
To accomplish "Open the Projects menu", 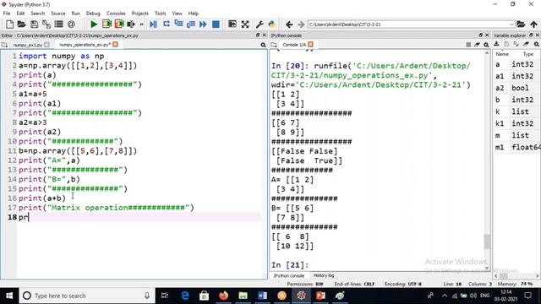I will click(x=139, y=14).
